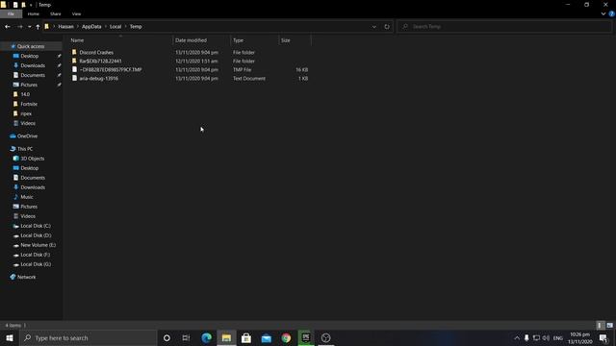Screen dimensions: 616x346
Task: Open the volume control in system tray
Action: (x=546, y=337)
